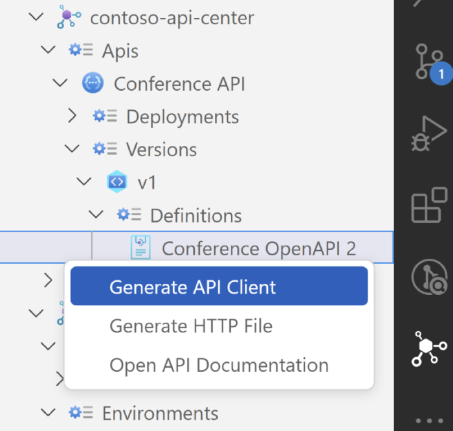Open Extensions view in activity bar
Image resolution: width=453 pixels, height=431 pixels.
click(x=429, y=205)
